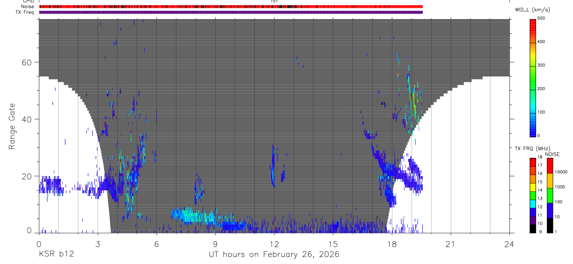Click the red 17-18 MHz TX frequency swatch
Screen dimensions: 573x264
(532, 162)
